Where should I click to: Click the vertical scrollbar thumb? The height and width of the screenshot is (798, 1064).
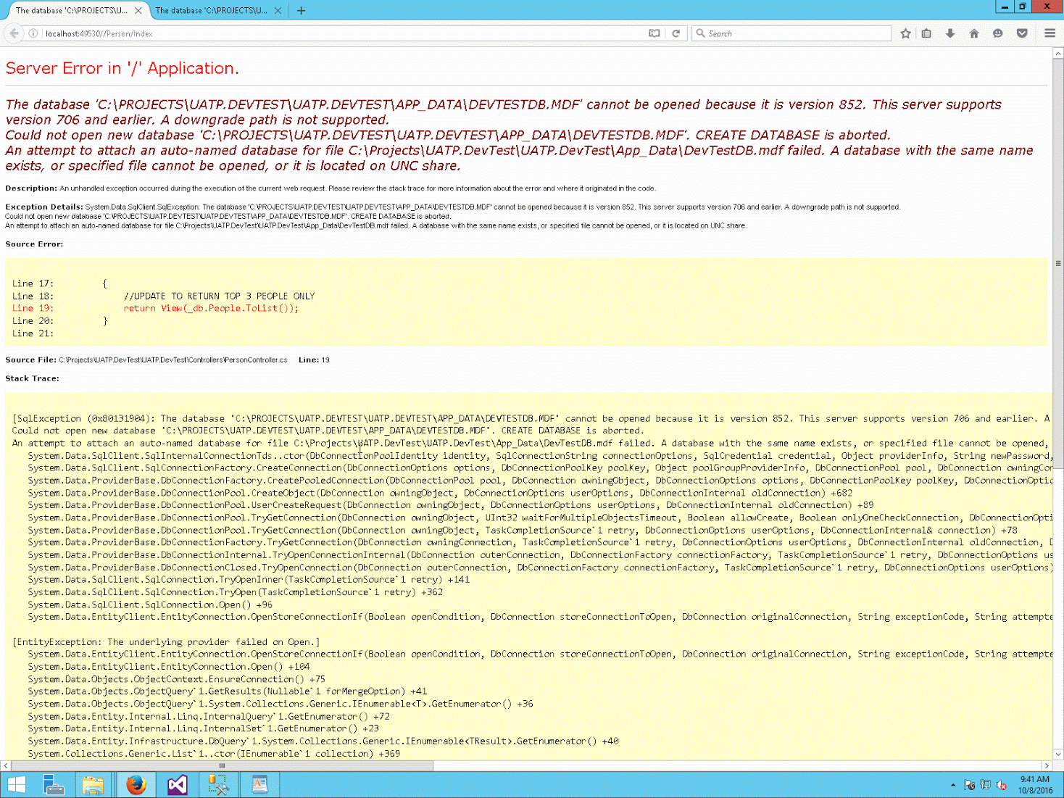pyautogui.click(x=1058, y=264)
